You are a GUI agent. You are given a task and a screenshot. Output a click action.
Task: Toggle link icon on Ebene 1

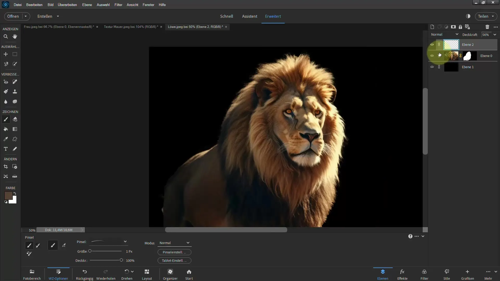tap(439, 67)
